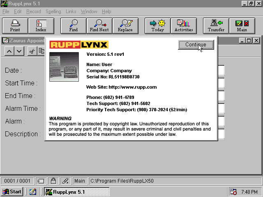Click the quick launch icon beside Start
263x197 pixels.
click(x=33, y=192)
